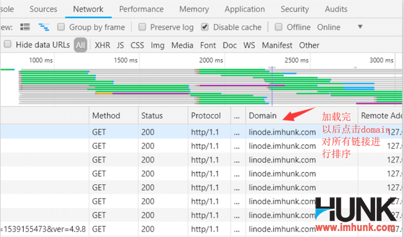Switch to large request rows view icon
Image resolution: width=404 pixels, height=237 pixels.
[25, 27]
